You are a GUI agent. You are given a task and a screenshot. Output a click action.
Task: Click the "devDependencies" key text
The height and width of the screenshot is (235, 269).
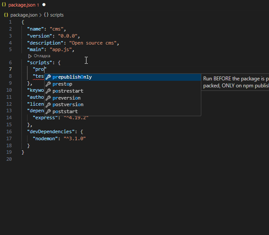tap(52, 131)
